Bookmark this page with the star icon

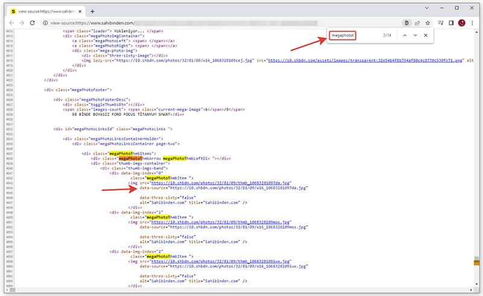[x=427, y=23]
